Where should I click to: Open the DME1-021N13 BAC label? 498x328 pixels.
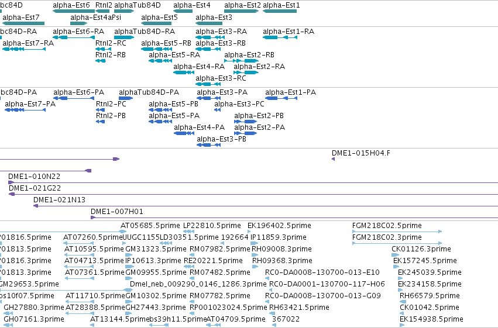(59, 200)
